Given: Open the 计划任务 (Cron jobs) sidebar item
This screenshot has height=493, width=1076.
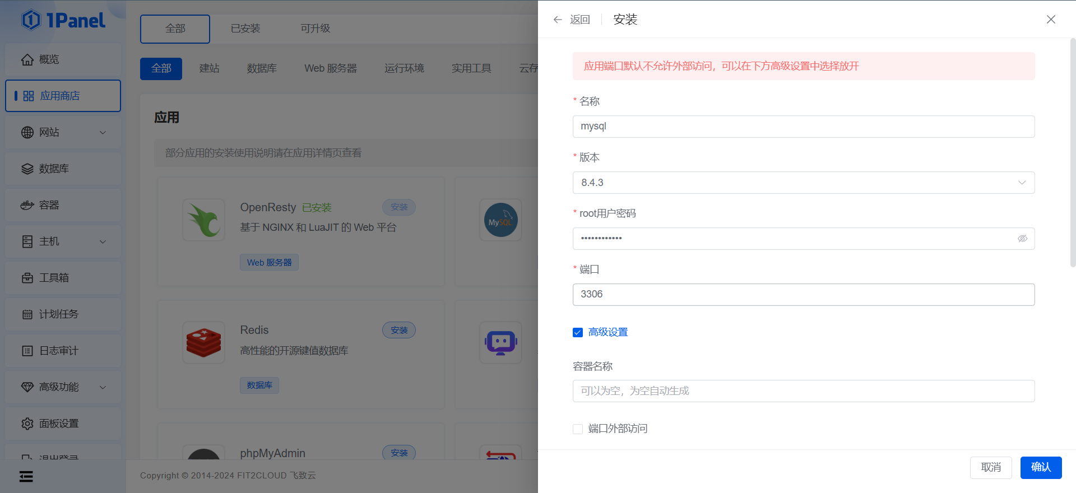Looking at the screenshot, I should pyautogui.click(x=63, y=314).
